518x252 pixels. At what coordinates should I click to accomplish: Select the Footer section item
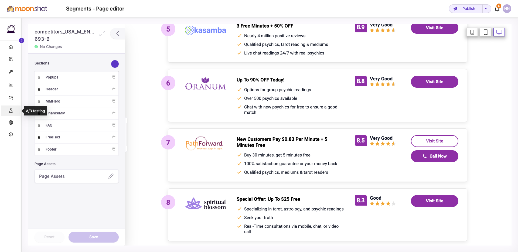pos(77,149)
